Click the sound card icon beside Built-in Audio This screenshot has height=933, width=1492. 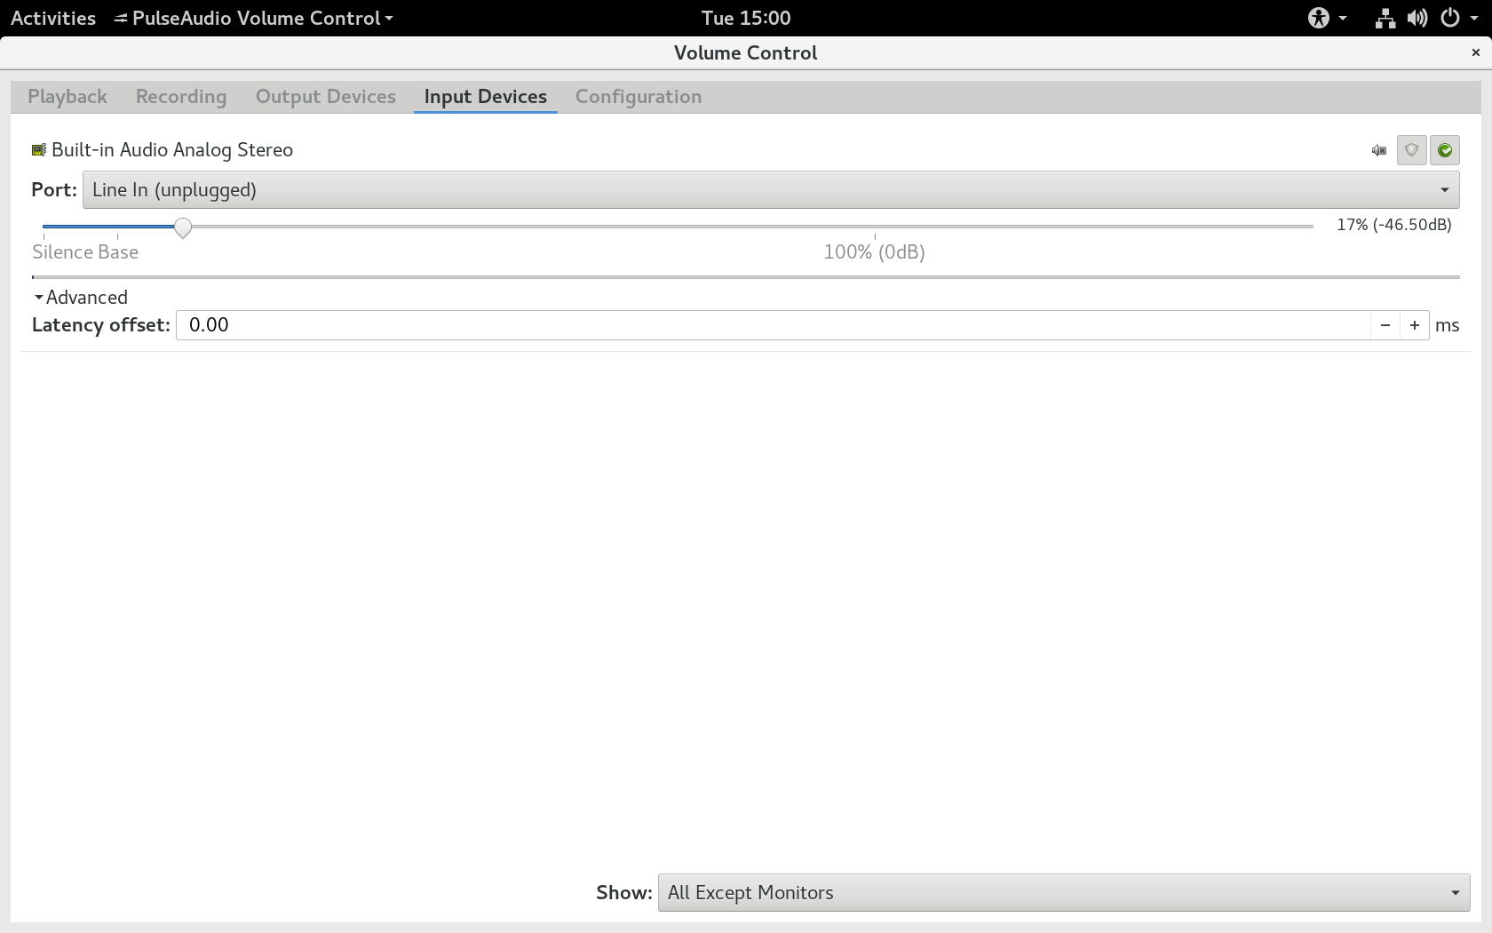(x=38, y=150)
